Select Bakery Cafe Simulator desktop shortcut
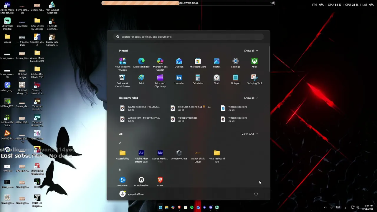 click(52, 40)
